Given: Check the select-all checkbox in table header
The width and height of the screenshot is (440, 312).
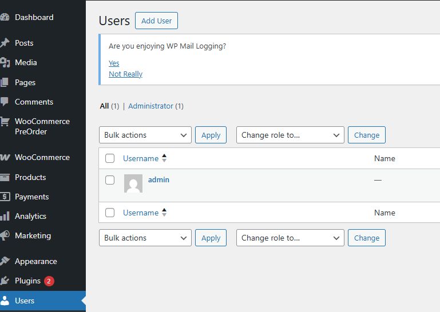Looking at the screenshot, I should tap(110, 158).
